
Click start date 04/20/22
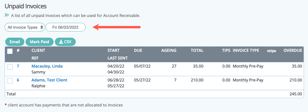tap(116, 66)
